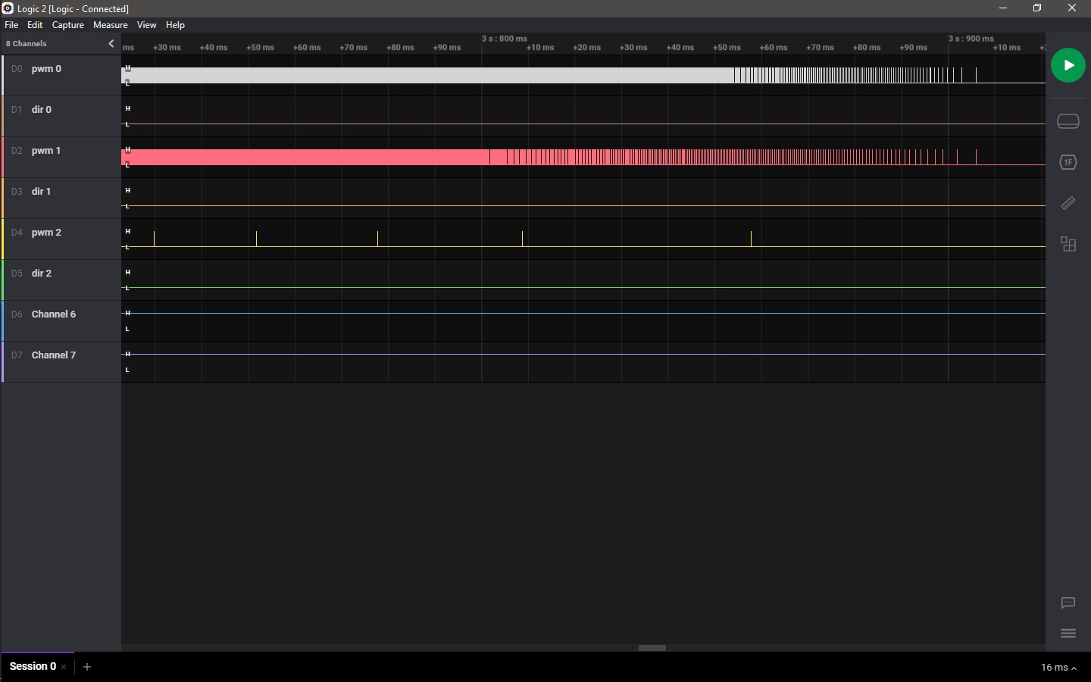Open the Measurements ruler panel icon

[1068, 203]
